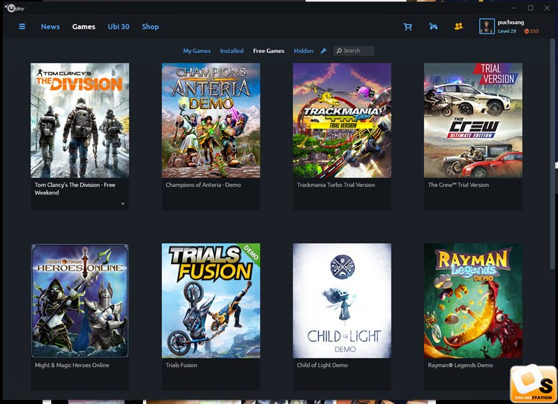Screen dimensions: 558x404
Task: Click 'Rayman® Legends Demo' title
Action: coord(460,365)
